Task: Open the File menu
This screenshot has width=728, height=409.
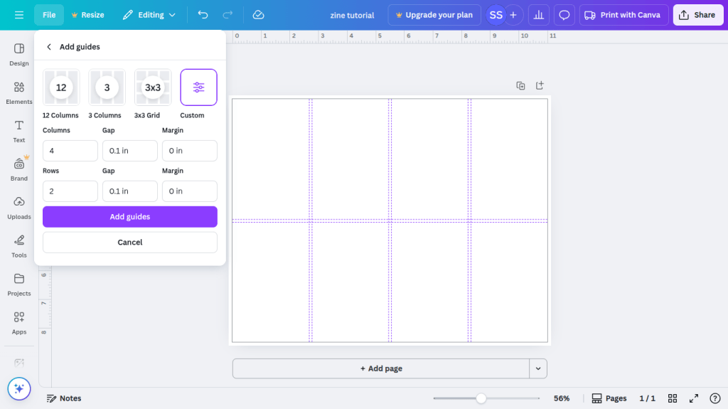Action: coord(49,15)
